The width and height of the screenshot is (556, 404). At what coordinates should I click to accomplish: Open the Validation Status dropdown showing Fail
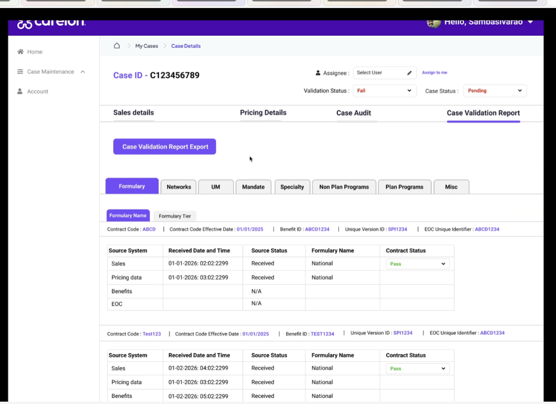click(x=384, y=91)
